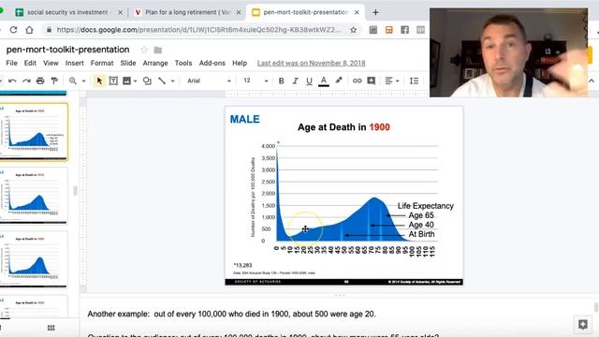Collapse the toolbar with the up chevron
The image size is (599, 337).
[592, 81]
